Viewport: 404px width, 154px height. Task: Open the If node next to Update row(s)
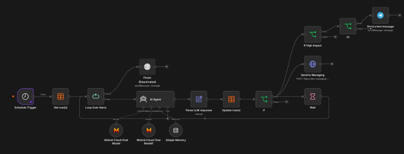tap(264, 99)
